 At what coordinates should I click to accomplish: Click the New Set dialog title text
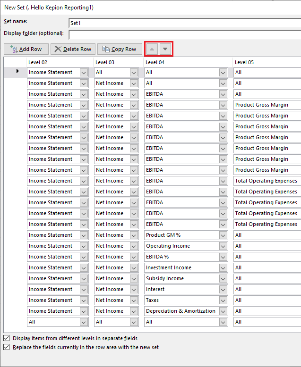49,8
